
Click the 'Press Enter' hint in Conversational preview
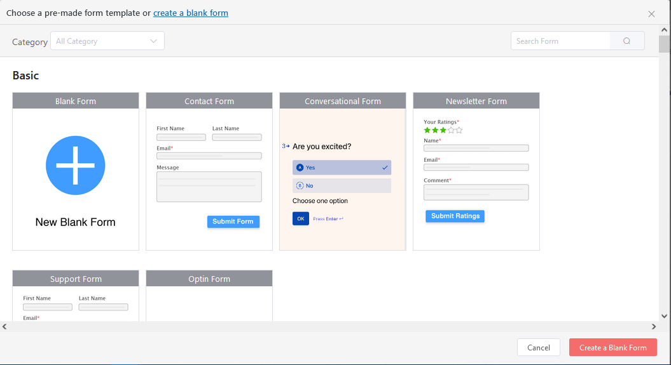click(x=328, y=218)
